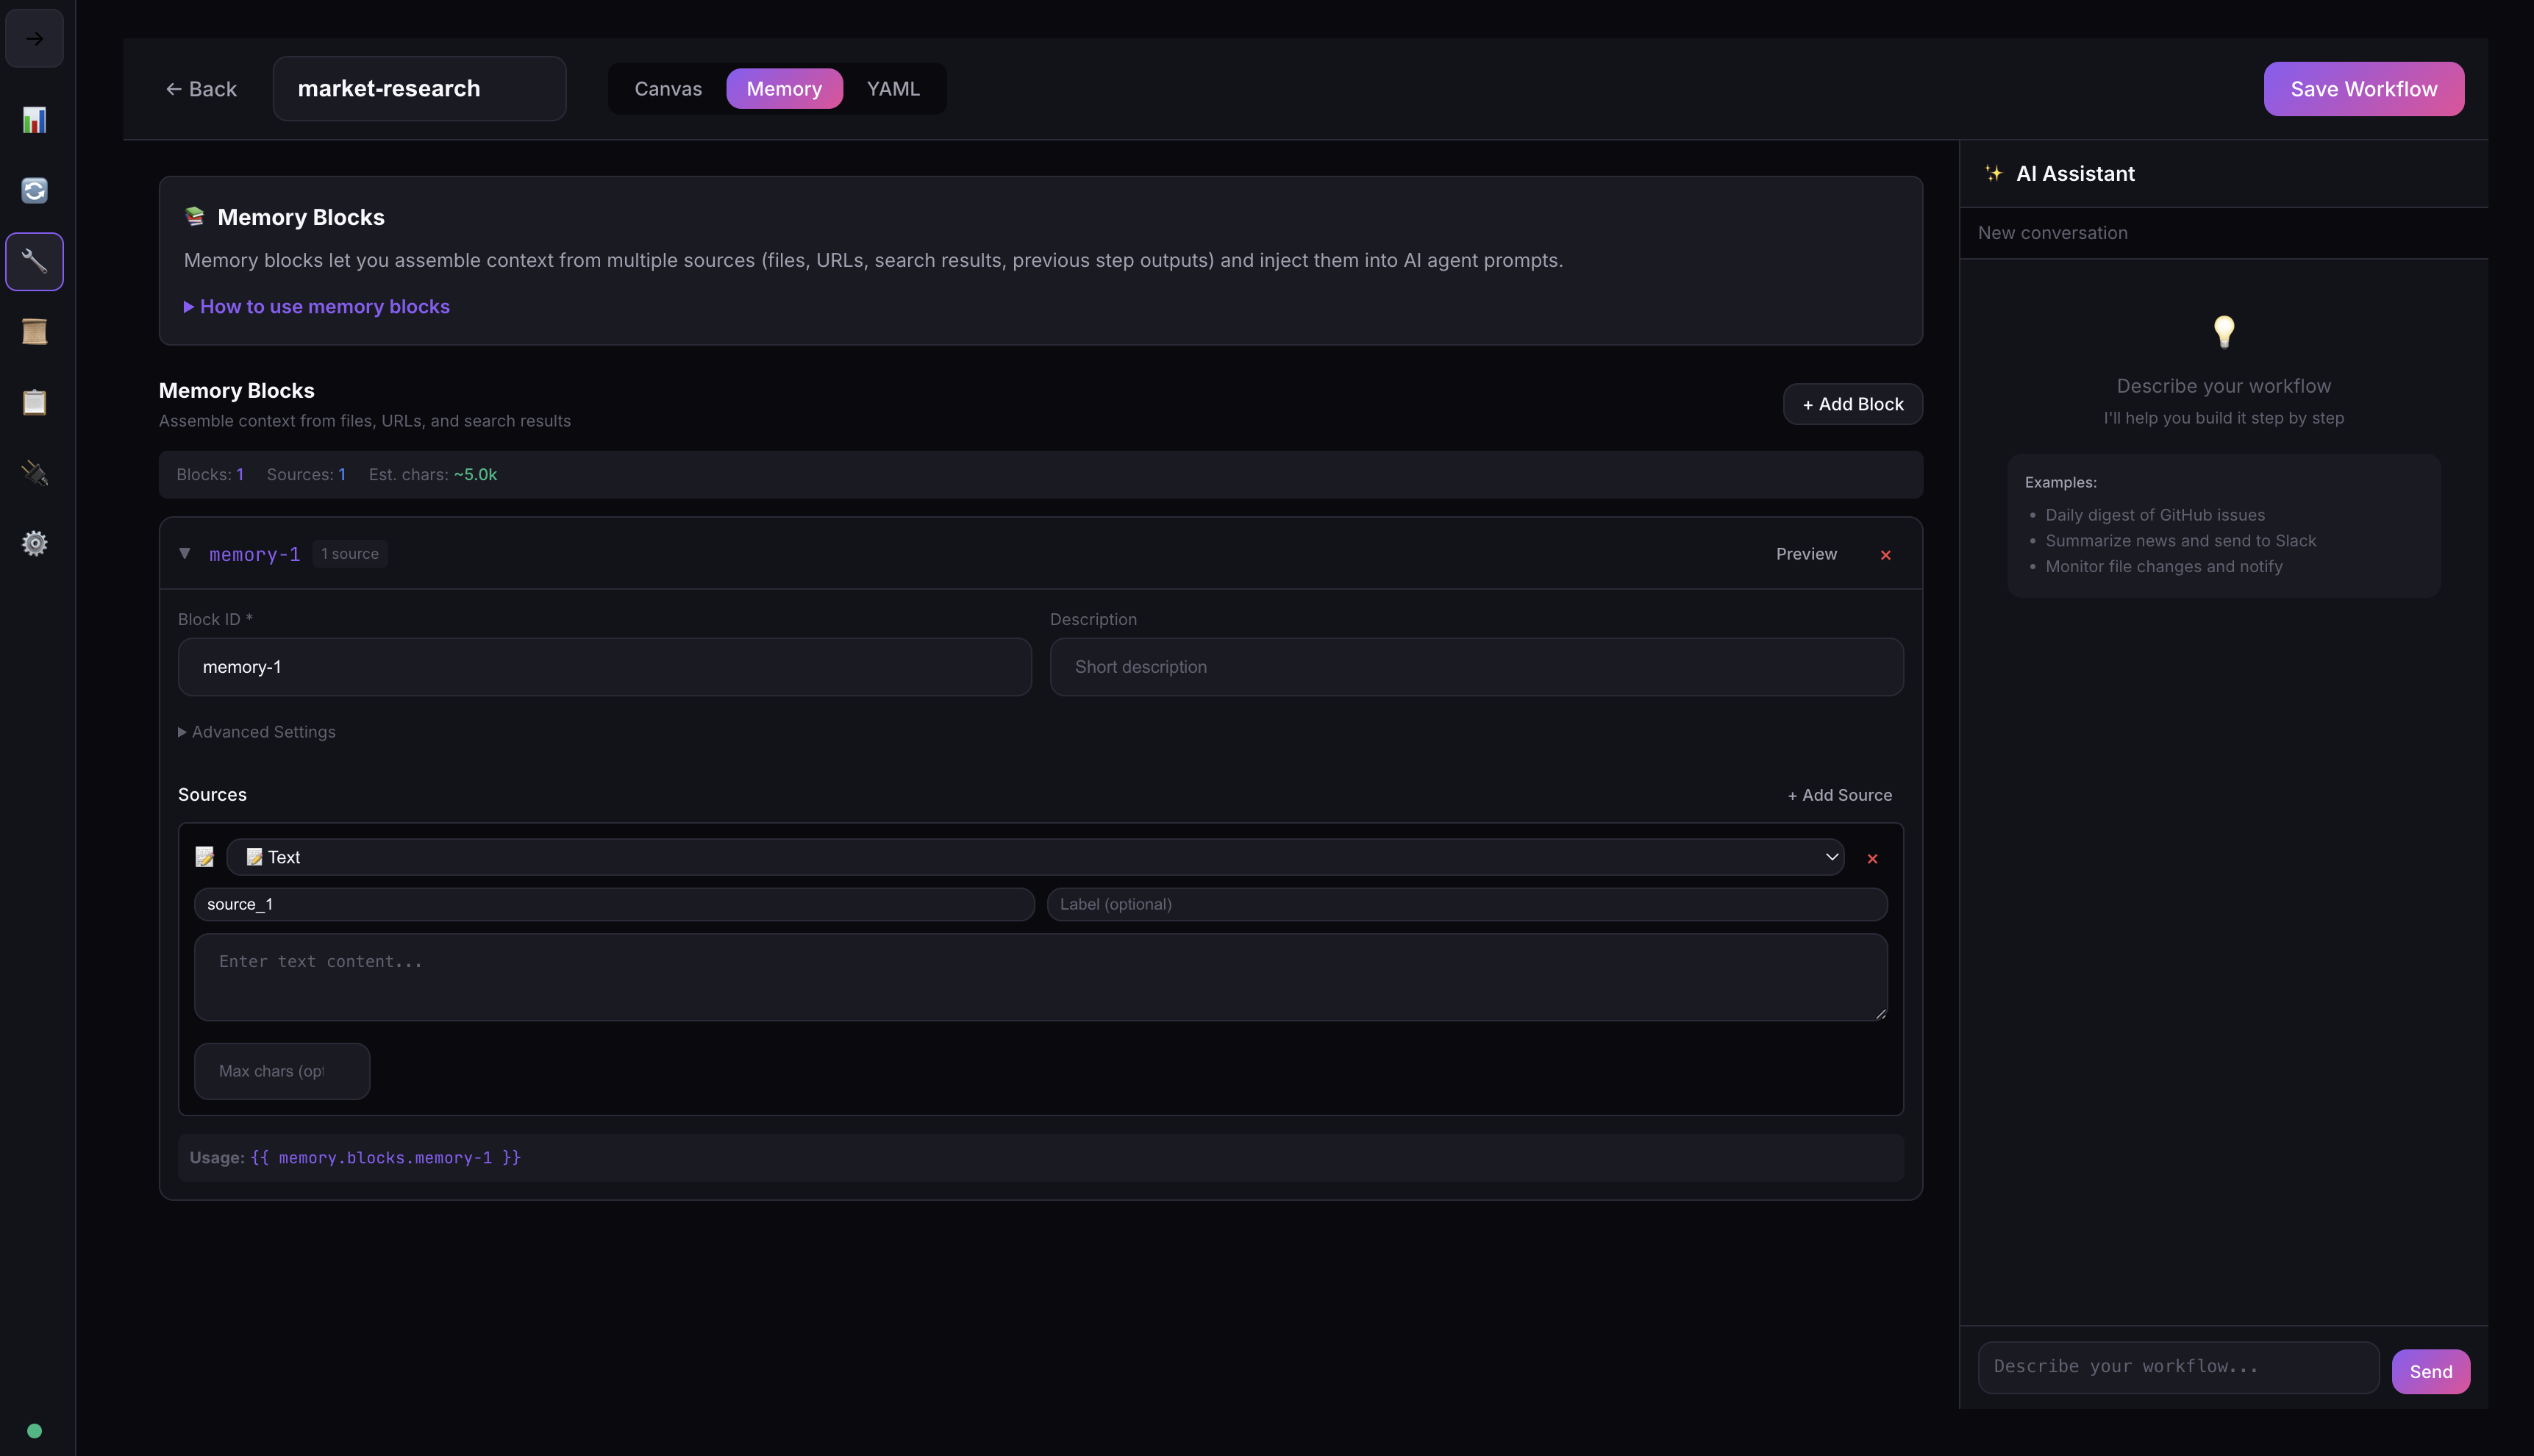Viewport: 2534px width, 1456px height.
Task: Remove source_1 with its red X
Action: click(1872, 859)
